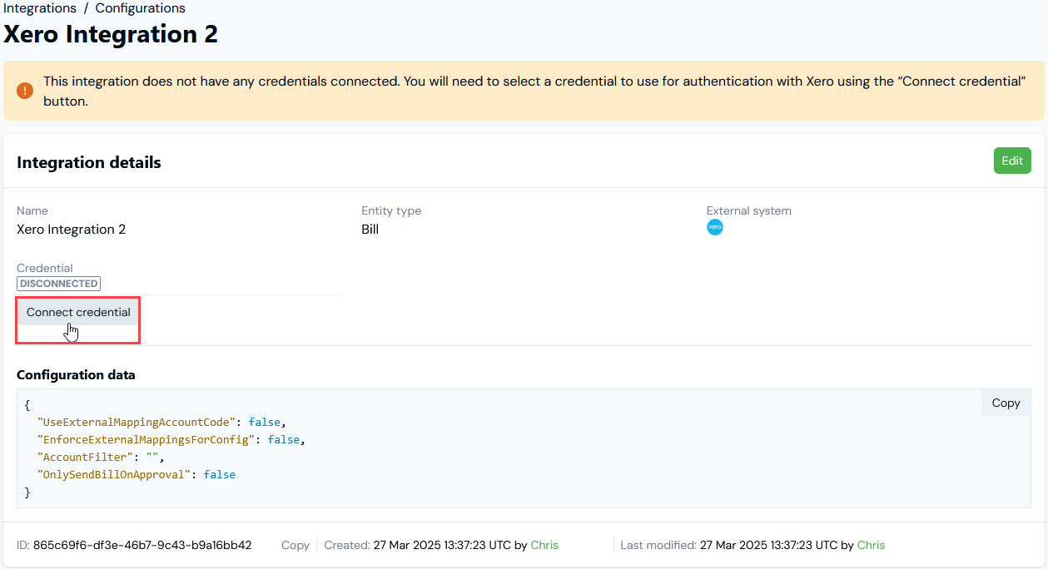
Task: Click the Credential field label
Action: click(45, 268)
